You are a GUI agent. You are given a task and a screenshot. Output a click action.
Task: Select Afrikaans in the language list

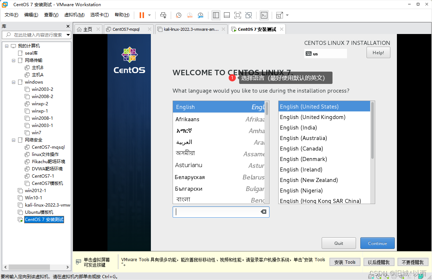[x=219, y=119]
